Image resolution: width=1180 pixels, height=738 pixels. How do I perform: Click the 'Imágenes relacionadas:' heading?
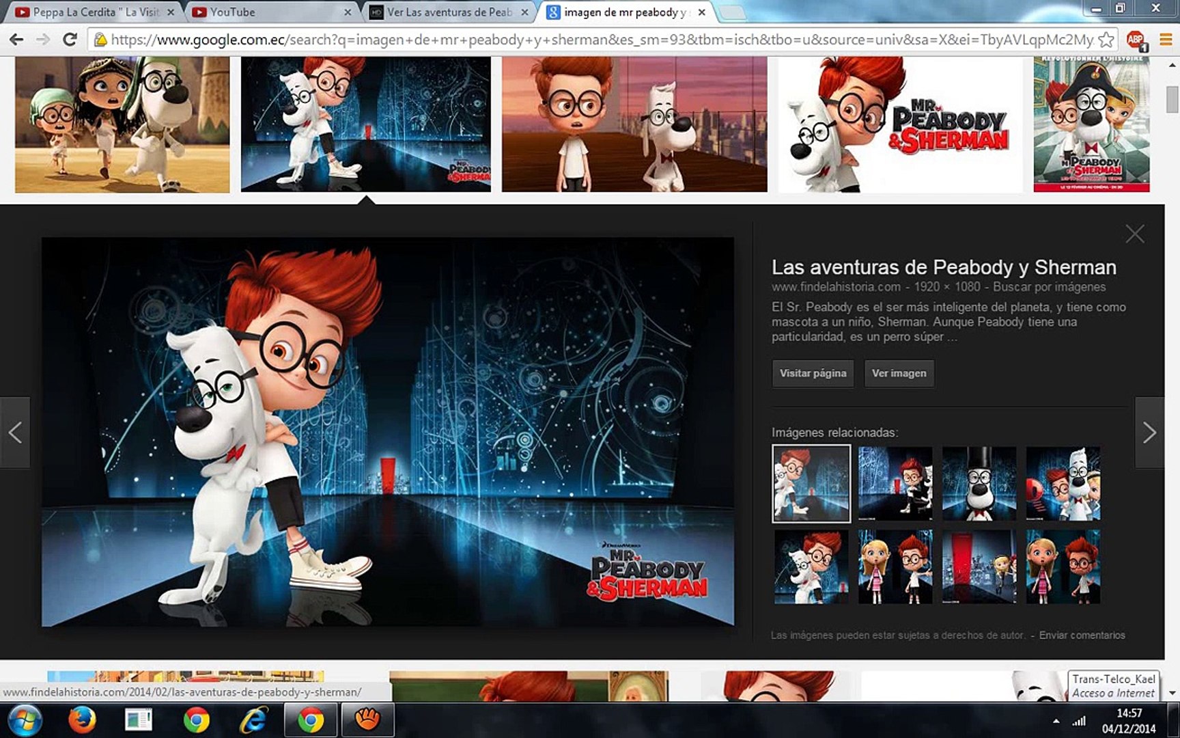point(834,433)
